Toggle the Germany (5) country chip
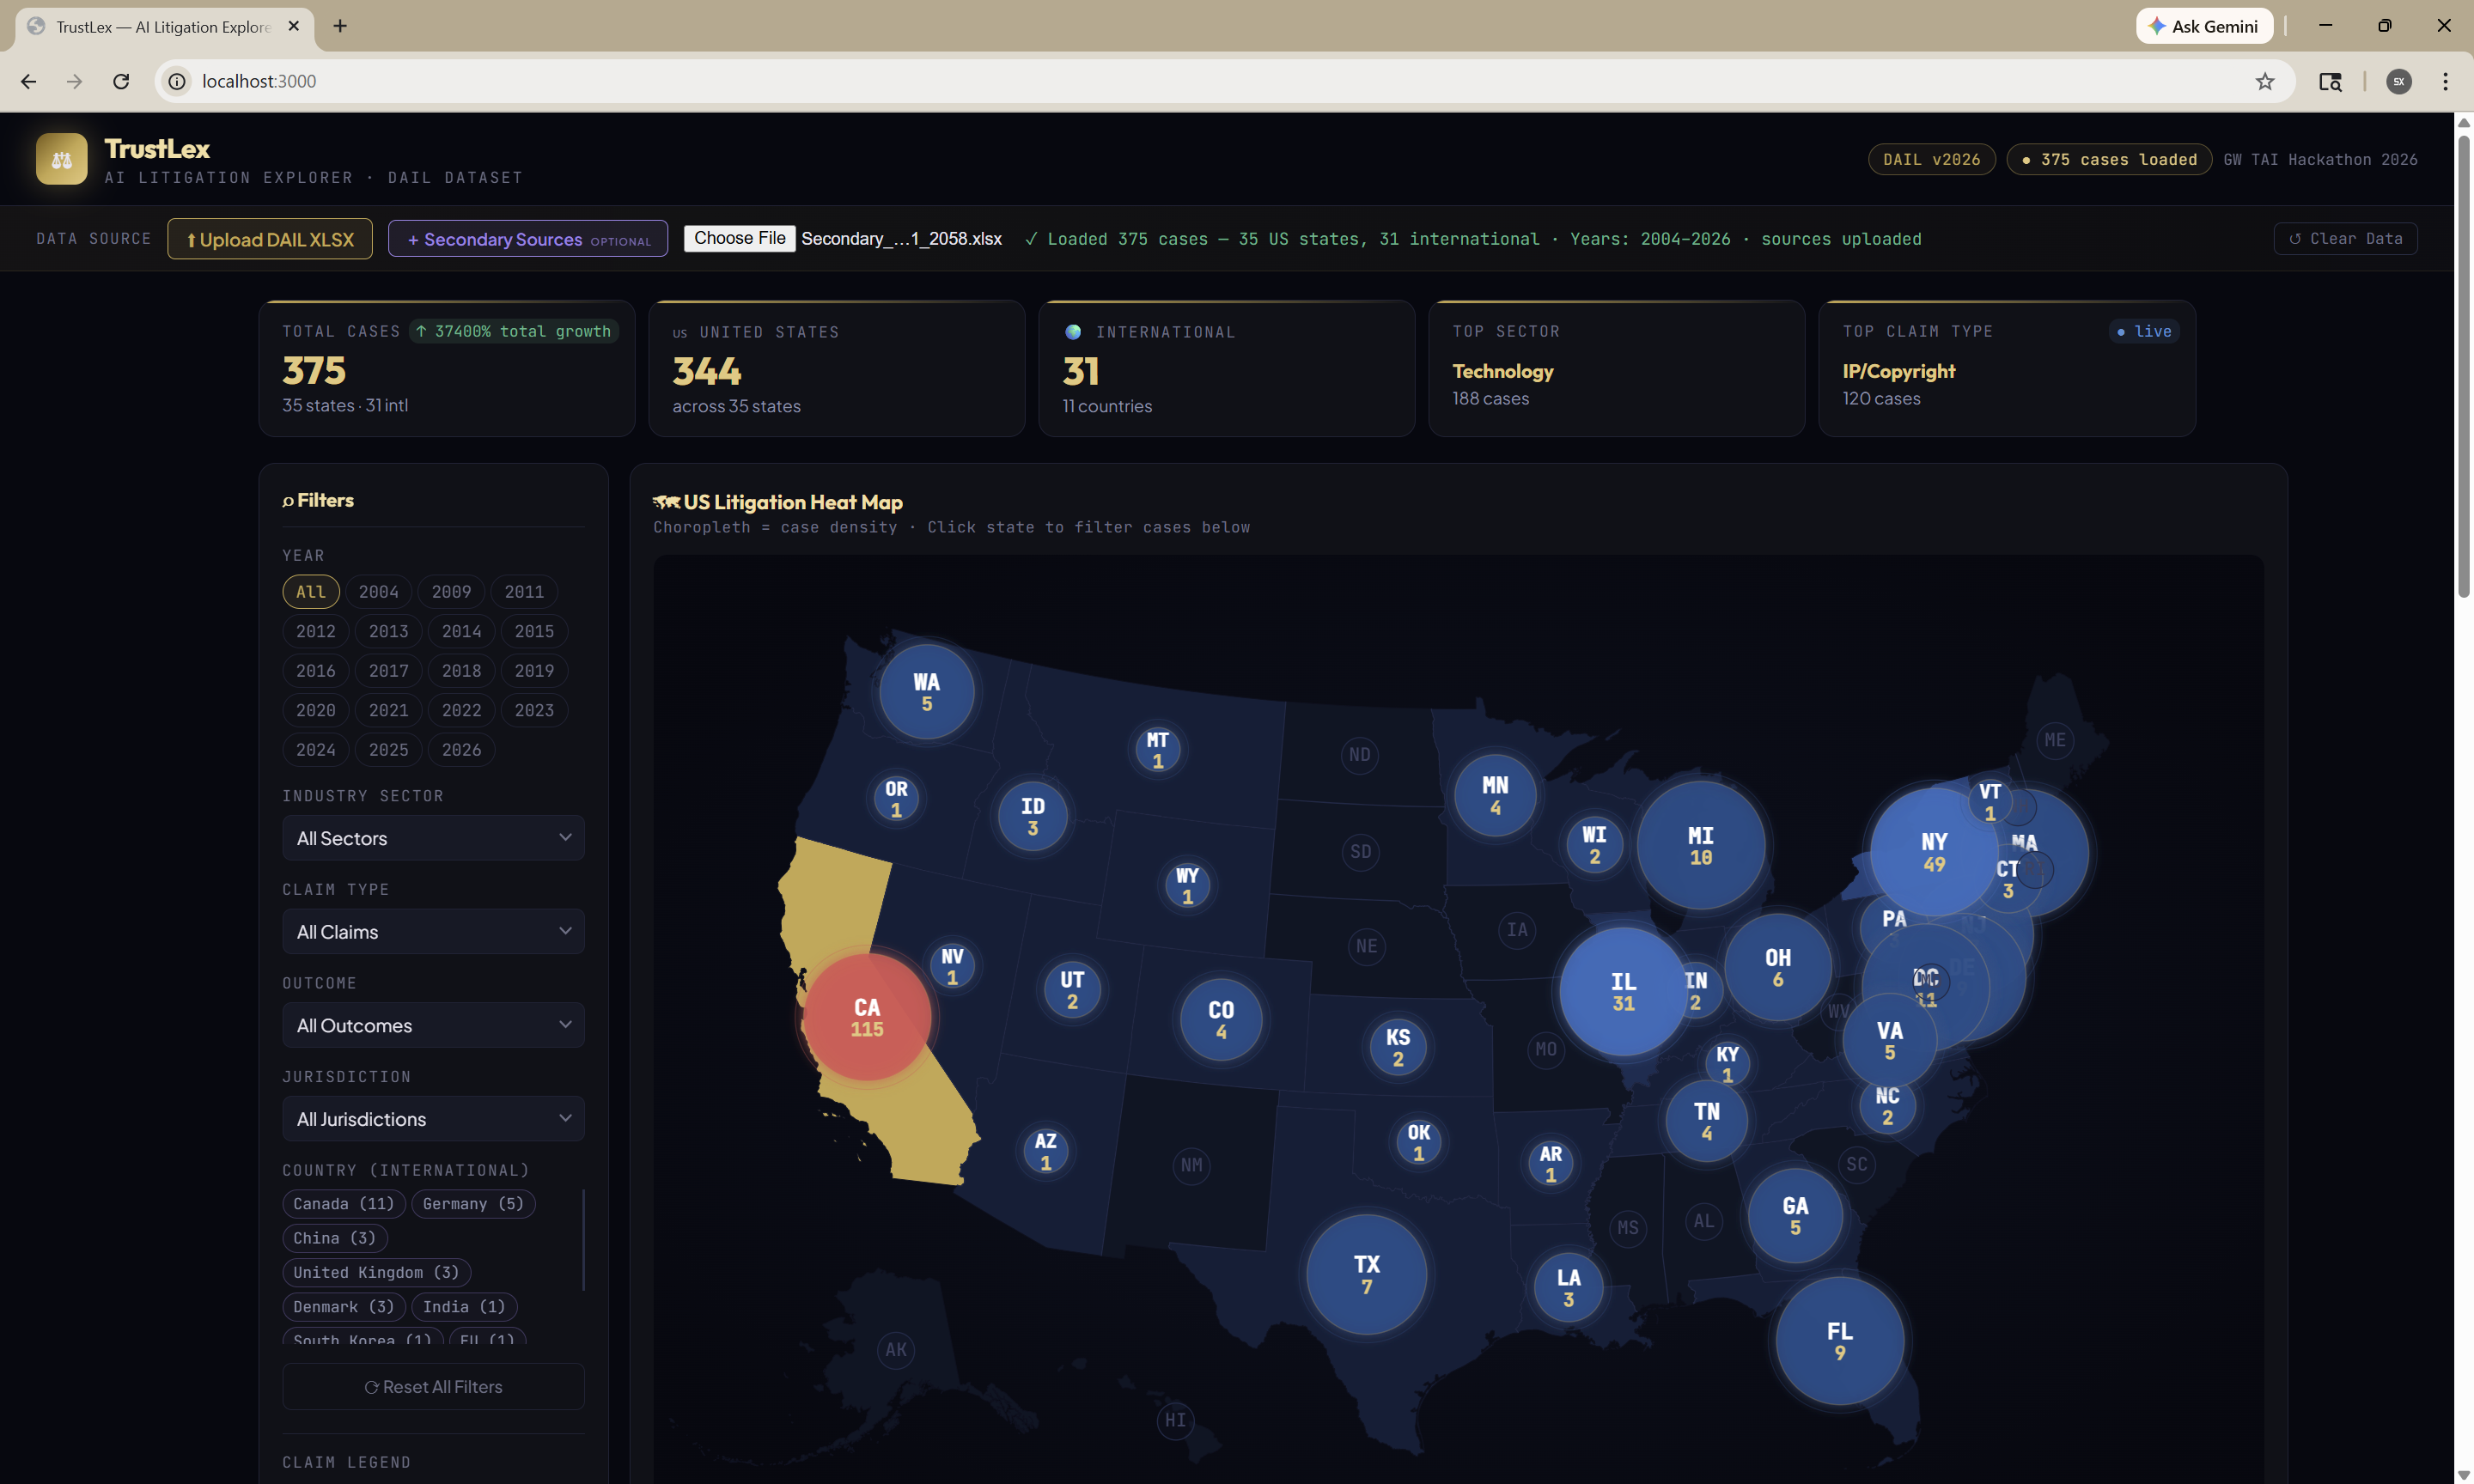The width and height of the screenshot is (2474, 1484). coord(473,1204)
